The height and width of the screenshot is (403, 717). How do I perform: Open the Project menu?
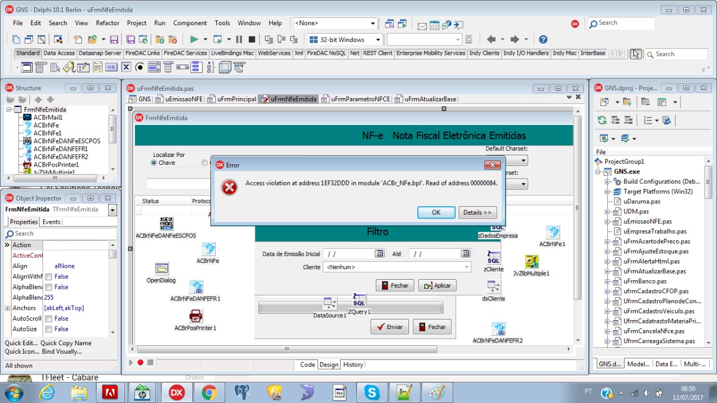point(137,23)
